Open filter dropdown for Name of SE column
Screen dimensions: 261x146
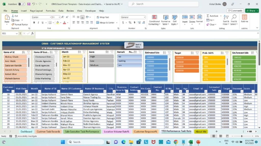pos(58,91)
